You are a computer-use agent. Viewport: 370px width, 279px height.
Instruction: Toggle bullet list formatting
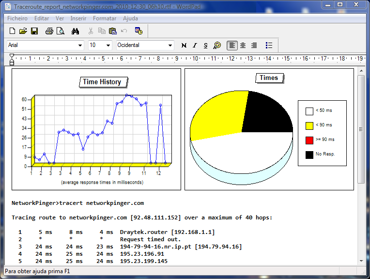tap(269, 46)
